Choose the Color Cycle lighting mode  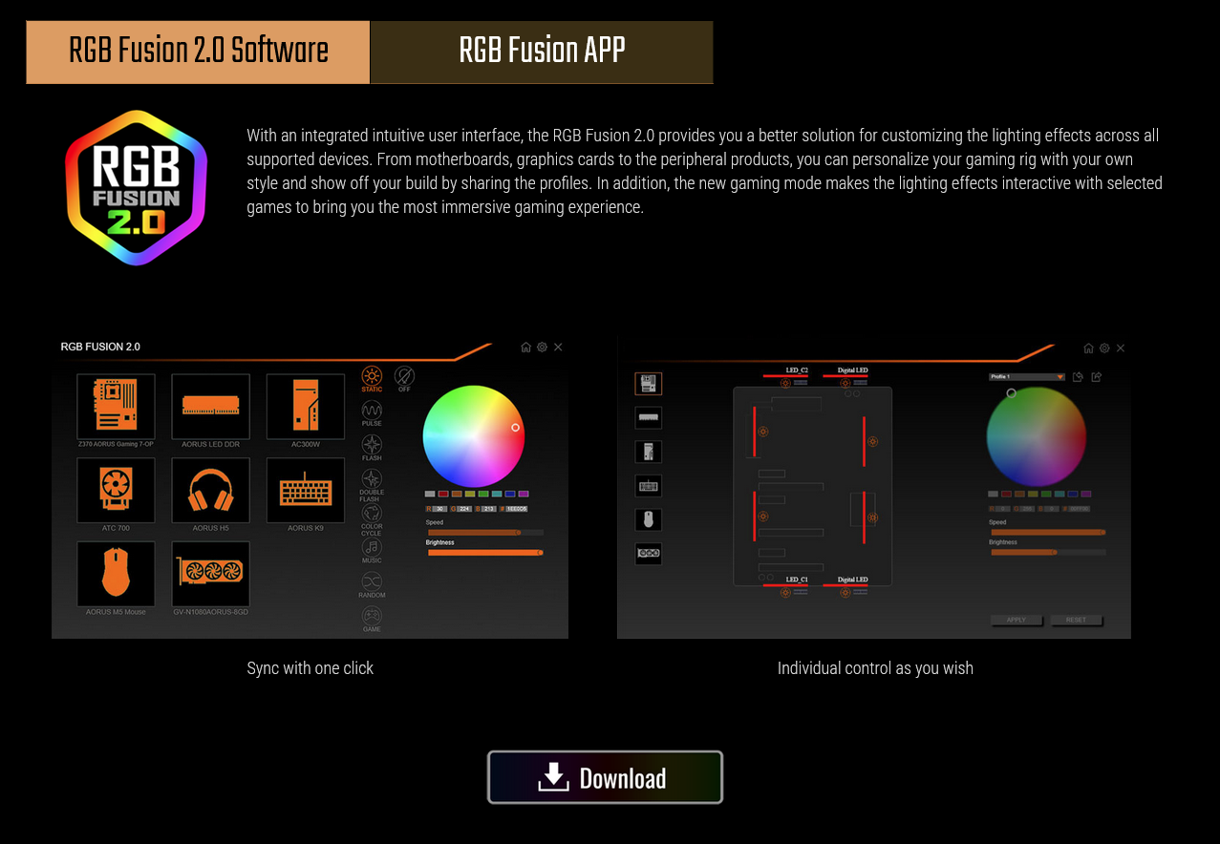pyautogui.click(x=372, y=519)
